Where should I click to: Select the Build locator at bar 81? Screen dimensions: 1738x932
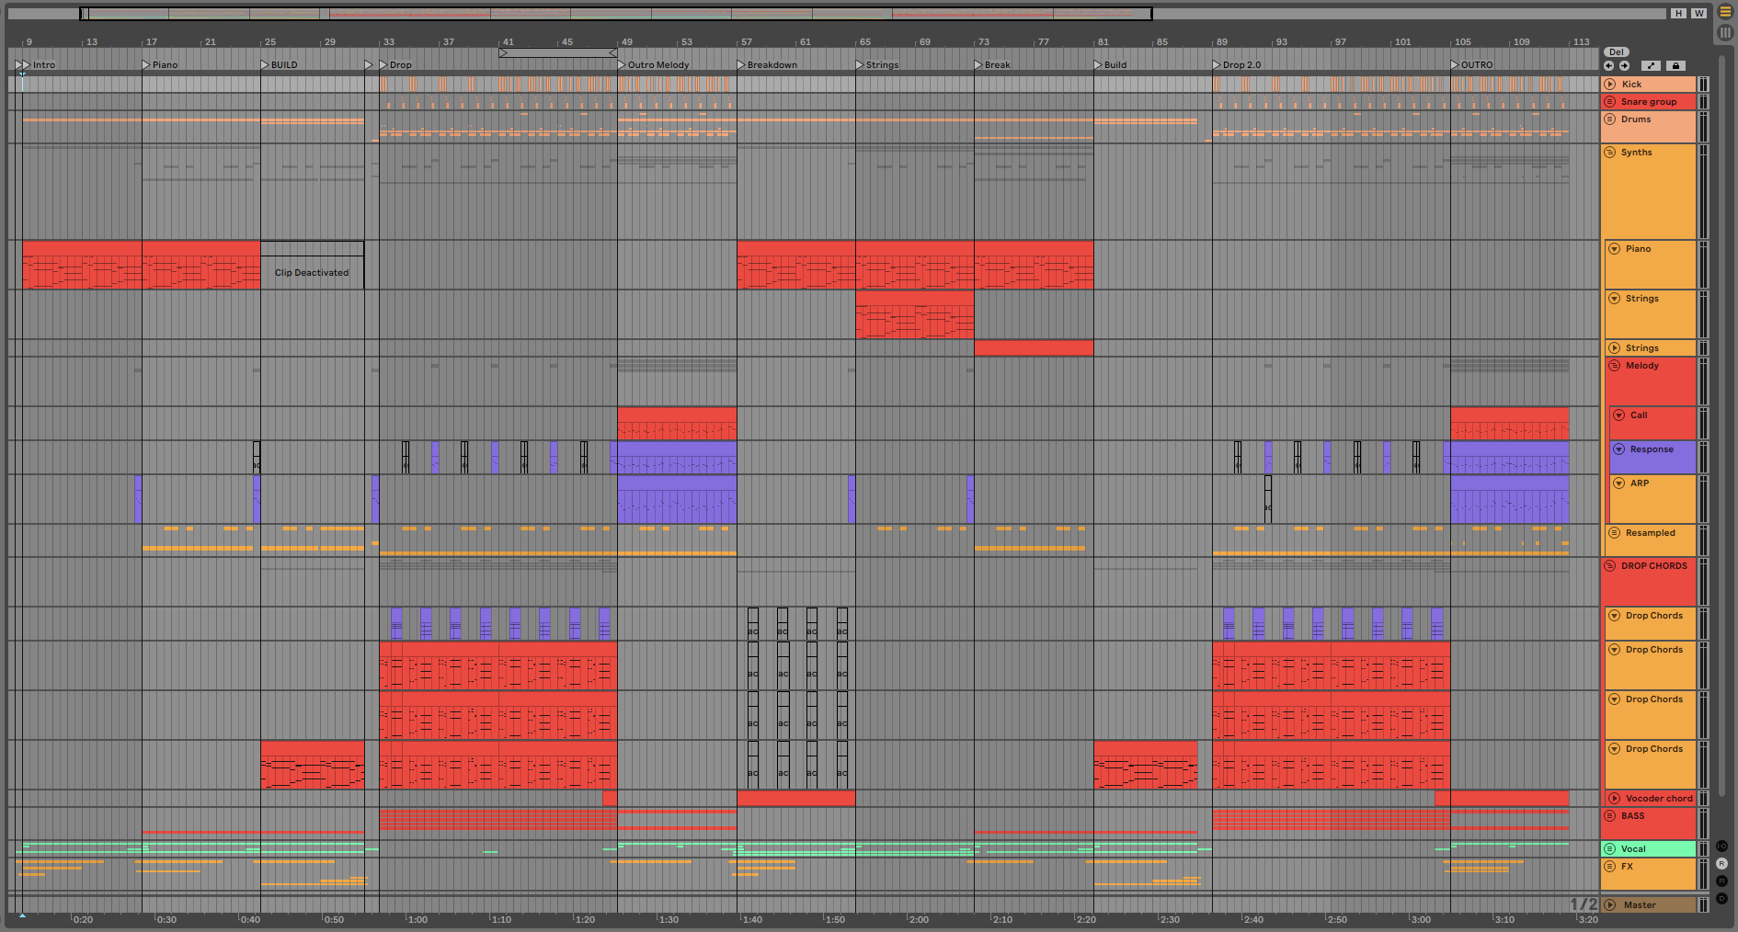tap(1110, 65)
